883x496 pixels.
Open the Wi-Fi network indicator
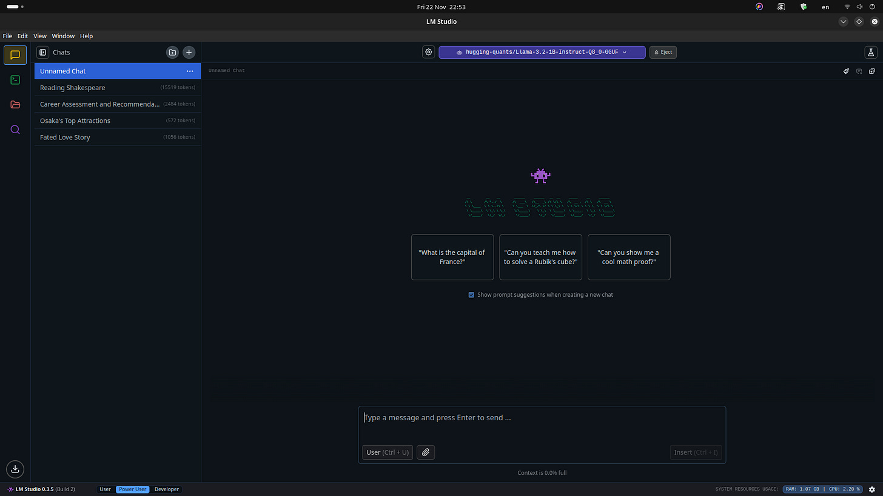tap(847, 7)
